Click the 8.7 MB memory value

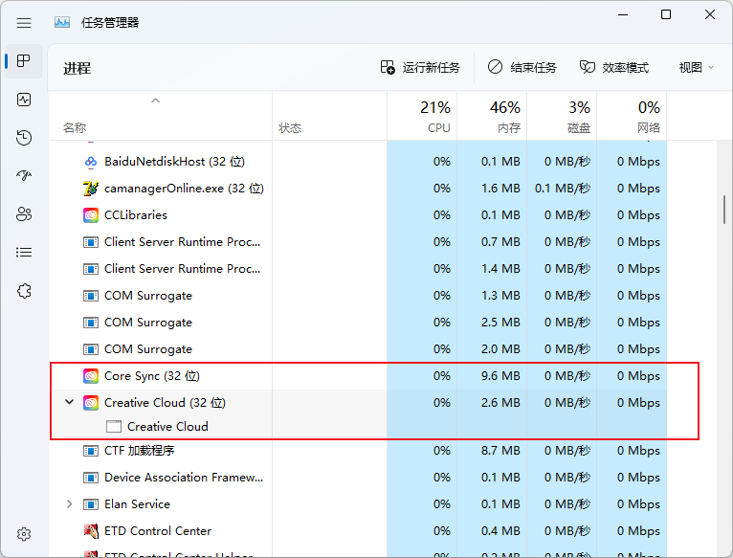(x=500, y=451)
